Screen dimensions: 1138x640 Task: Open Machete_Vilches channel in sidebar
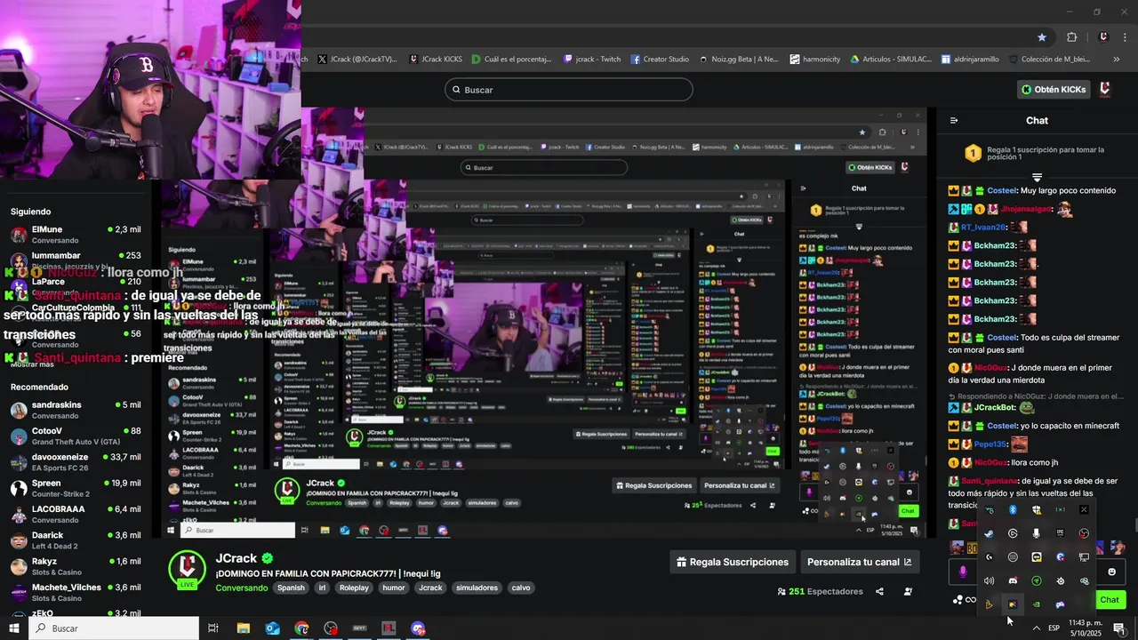point(76,592)
